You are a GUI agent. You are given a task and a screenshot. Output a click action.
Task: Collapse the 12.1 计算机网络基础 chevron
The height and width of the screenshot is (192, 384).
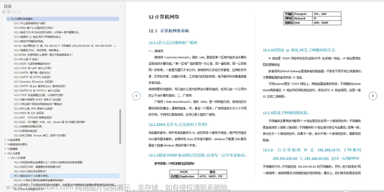point(9,19)
